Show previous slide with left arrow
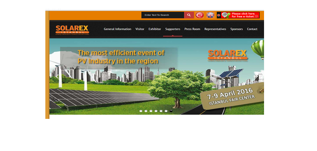The width and height of the screenshot is (317, 151). pos(57,77)
